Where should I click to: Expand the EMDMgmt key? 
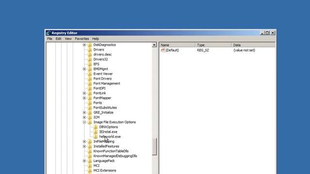tap(84, 69)
